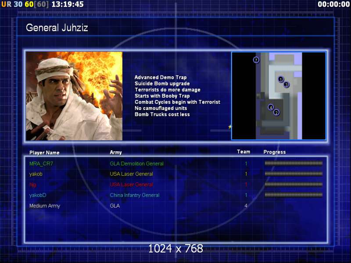Click start position marker 4 on the minimap

coord(271,107)
